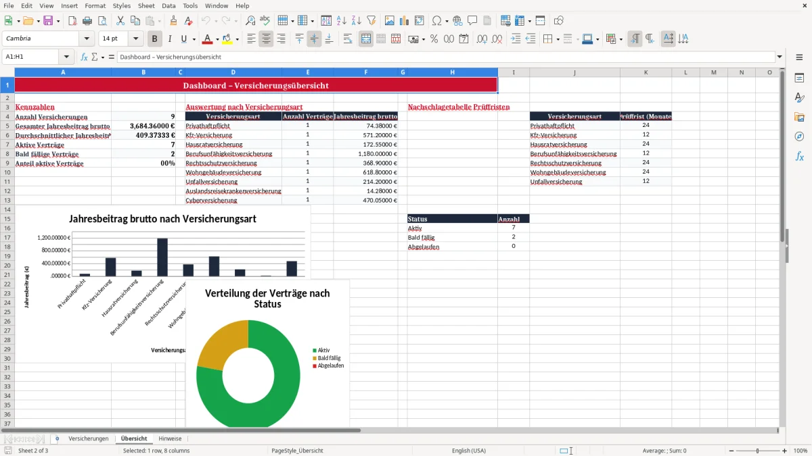The height and width of the screenshot is (456, 812).
Task: Toggle Wrap Text
Action: pyautogui.click(x=348, y=39)
